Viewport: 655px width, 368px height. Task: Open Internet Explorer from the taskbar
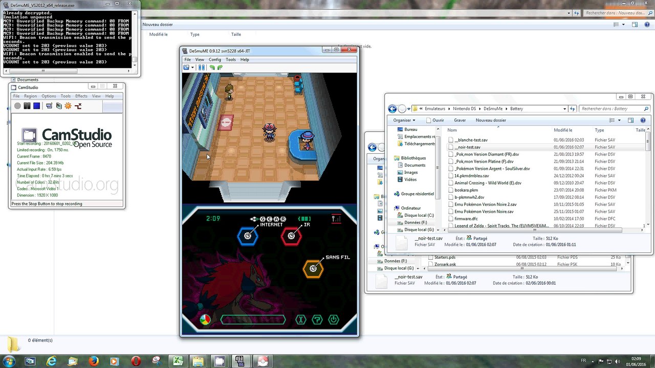(51, 361)
